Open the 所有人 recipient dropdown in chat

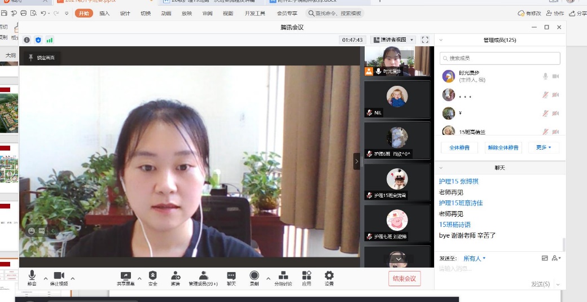pos(474,259)
